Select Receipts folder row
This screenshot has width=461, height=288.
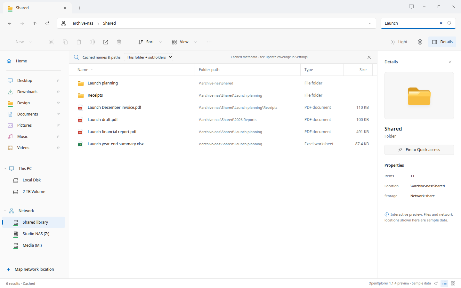[x=223, y=95]
